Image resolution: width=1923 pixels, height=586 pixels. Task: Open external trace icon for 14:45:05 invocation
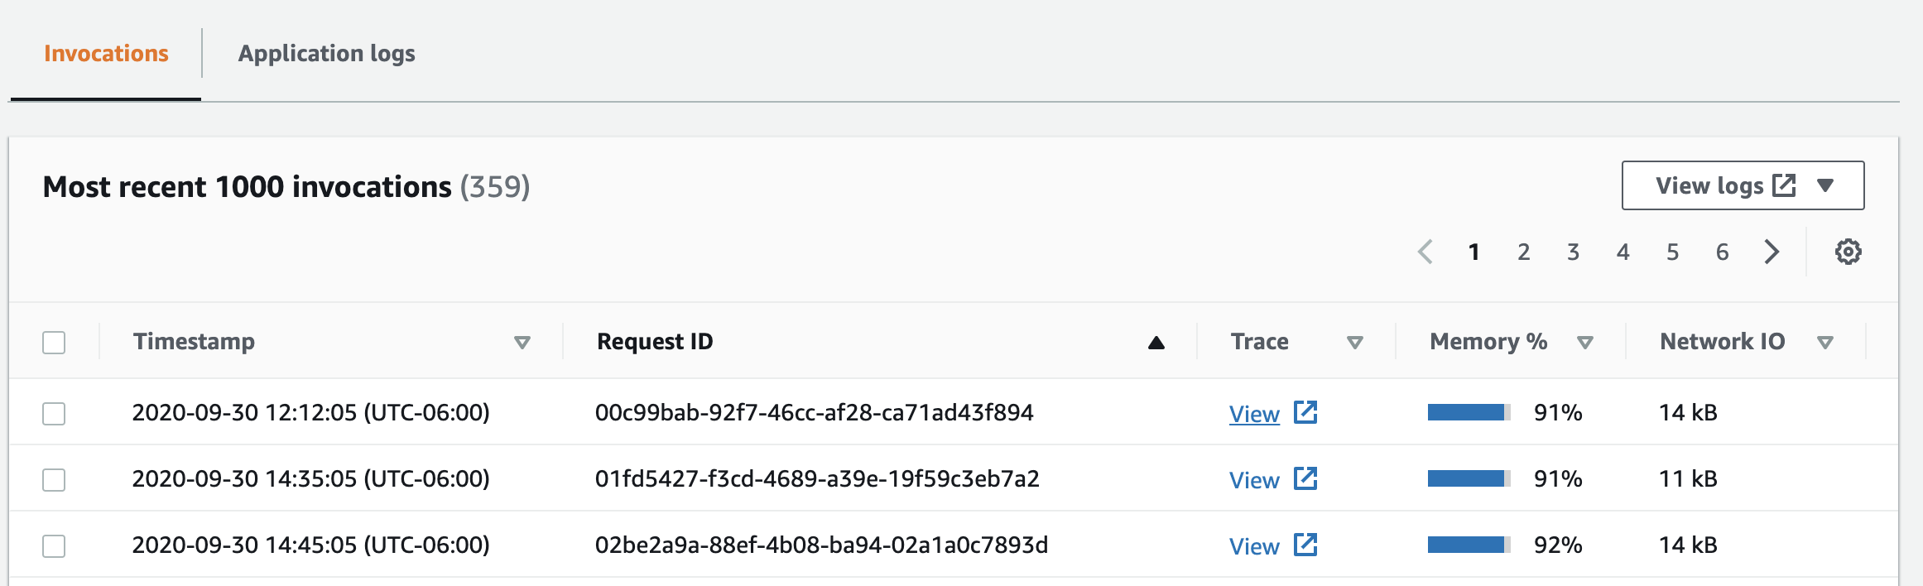1305,545
